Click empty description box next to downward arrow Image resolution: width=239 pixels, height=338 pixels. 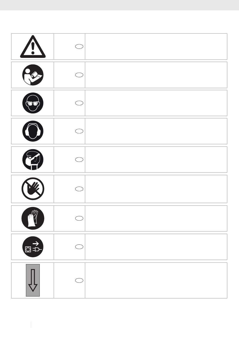pos(156,280)
